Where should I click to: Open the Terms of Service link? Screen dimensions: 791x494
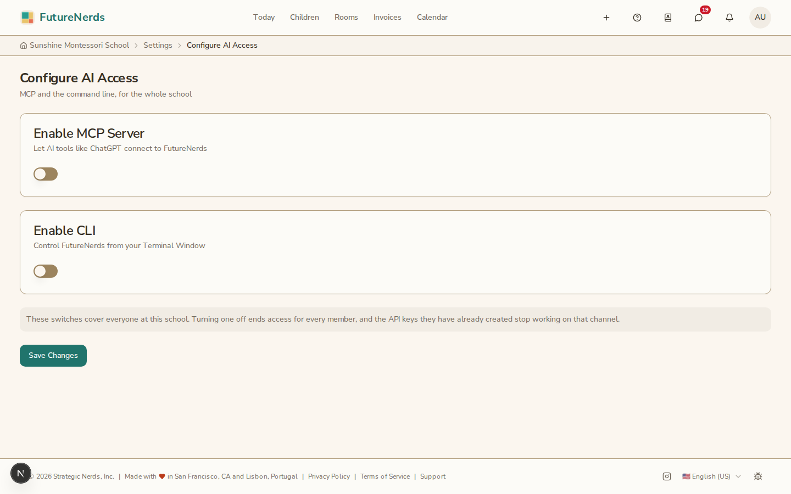(x=385, y=476)
